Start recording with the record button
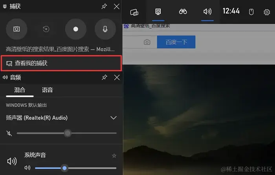The height and width of the screenshot is (175, 275). point(75,29)
